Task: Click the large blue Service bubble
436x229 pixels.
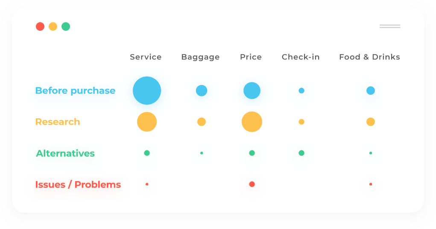Action: (147, 91)
